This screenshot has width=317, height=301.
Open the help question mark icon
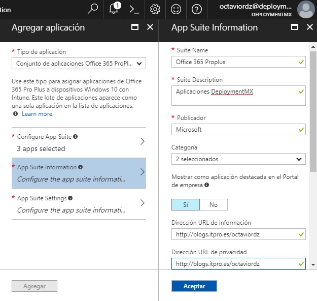tap(197, 9)
